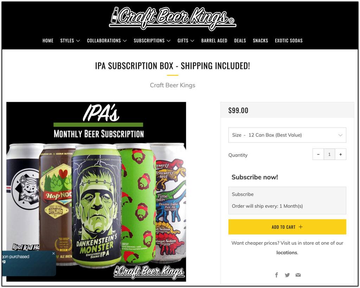Share product on Facebook icon
The image size is (360, 288).
[x=276, y=275]
